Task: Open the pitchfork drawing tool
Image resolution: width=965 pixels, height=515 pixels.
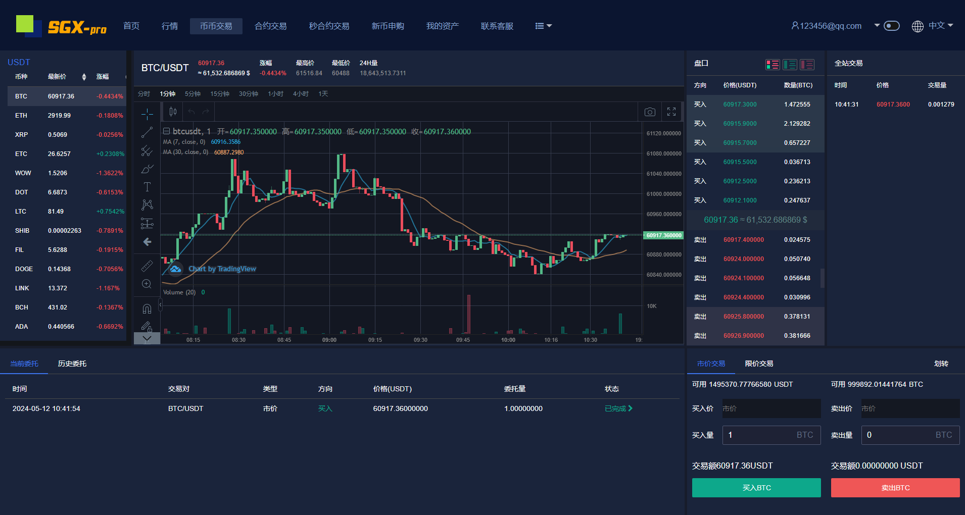Action: tap(147, 150)
